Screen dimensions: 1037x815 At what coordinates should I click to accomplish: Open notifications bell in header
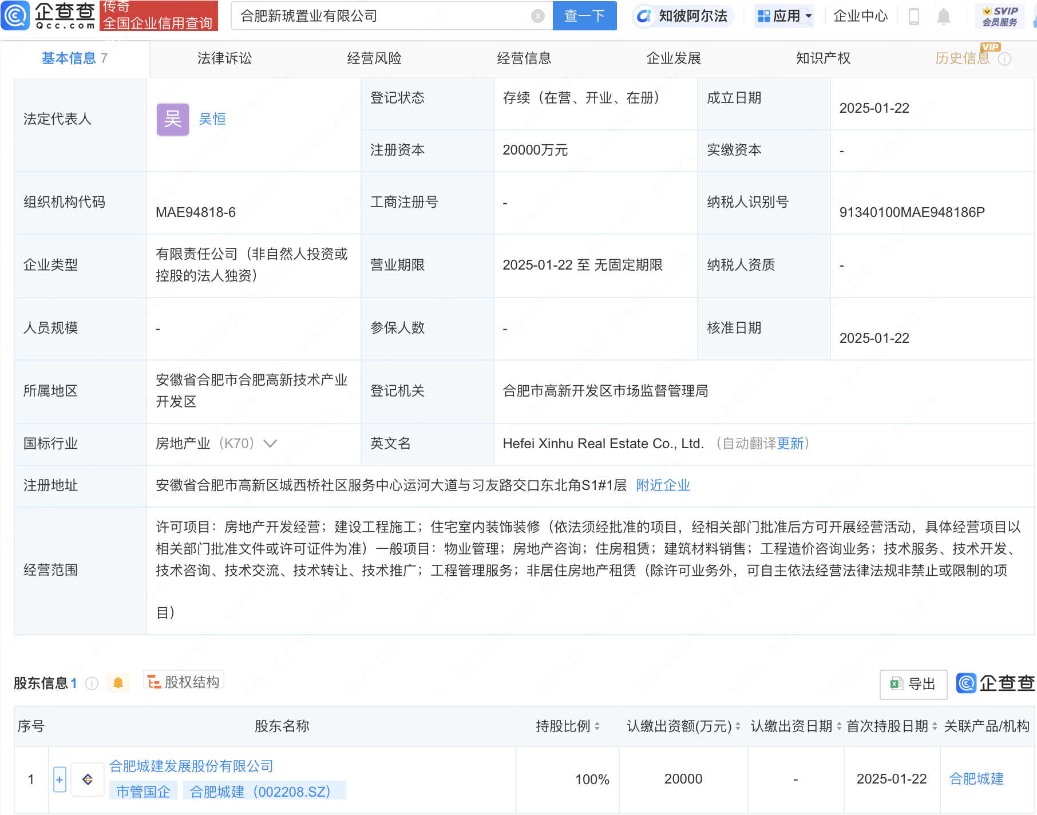[x=944, y=17]
